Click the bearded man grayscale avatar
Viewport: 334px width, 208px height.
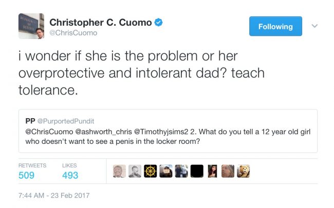click(135, 171)
